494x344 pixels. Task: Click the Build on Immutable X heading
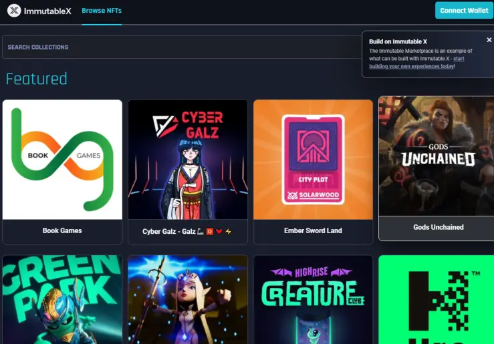click(x=398, y=41)
